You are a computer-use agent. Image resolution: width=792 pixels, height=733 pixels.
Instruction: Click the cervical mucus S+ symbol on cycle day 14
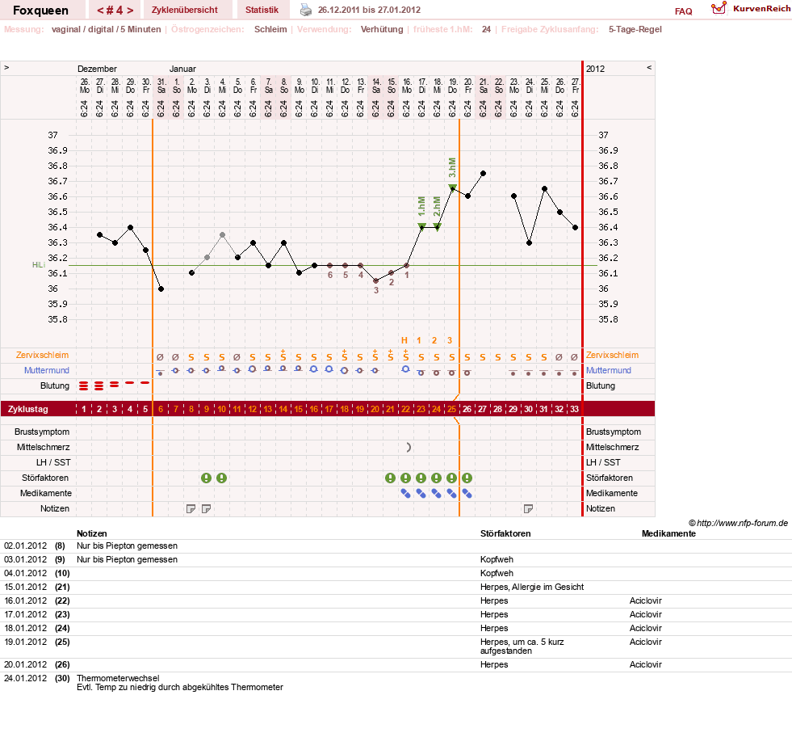pyautogui.click(x=283, y=356)
